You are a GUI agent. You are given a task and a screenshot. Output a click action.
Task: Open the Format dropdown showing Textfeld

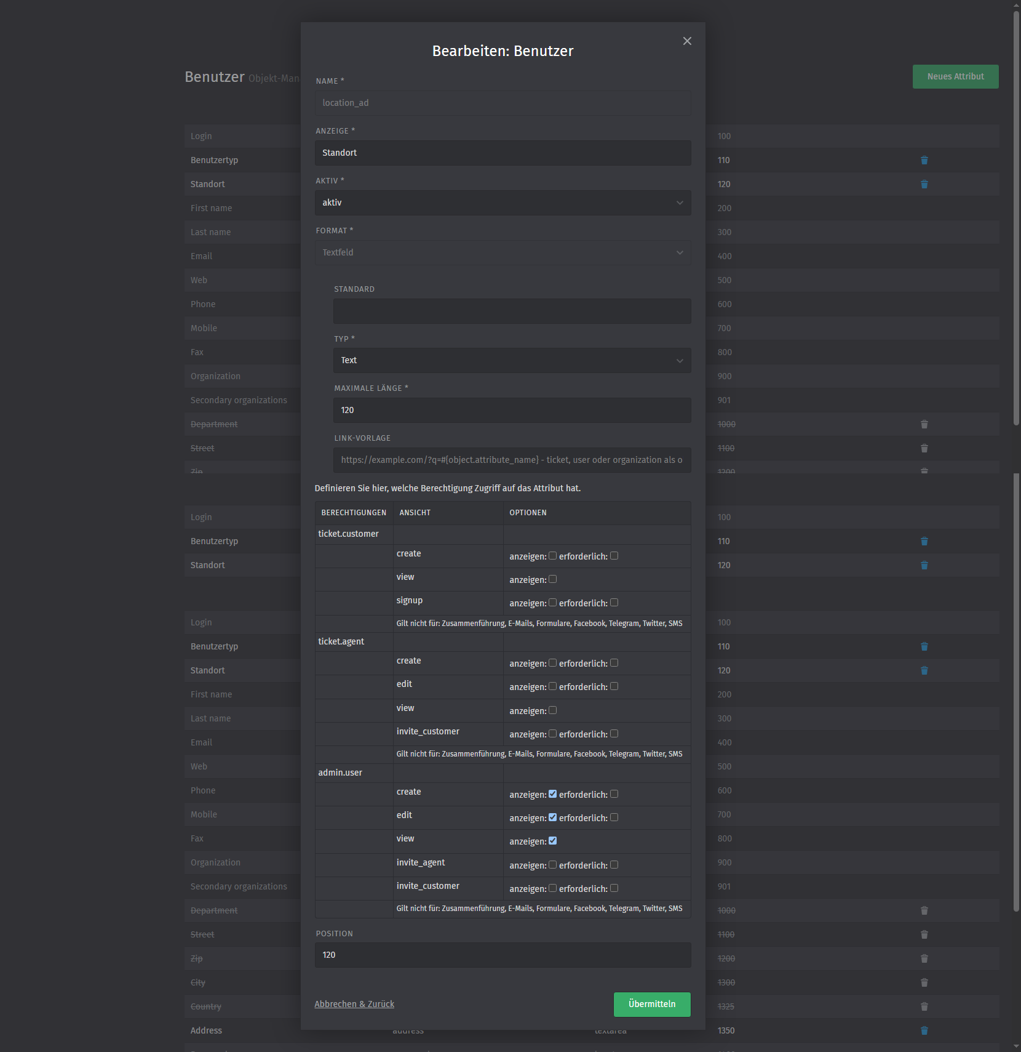pyautogui.click(x=503, y=252)
